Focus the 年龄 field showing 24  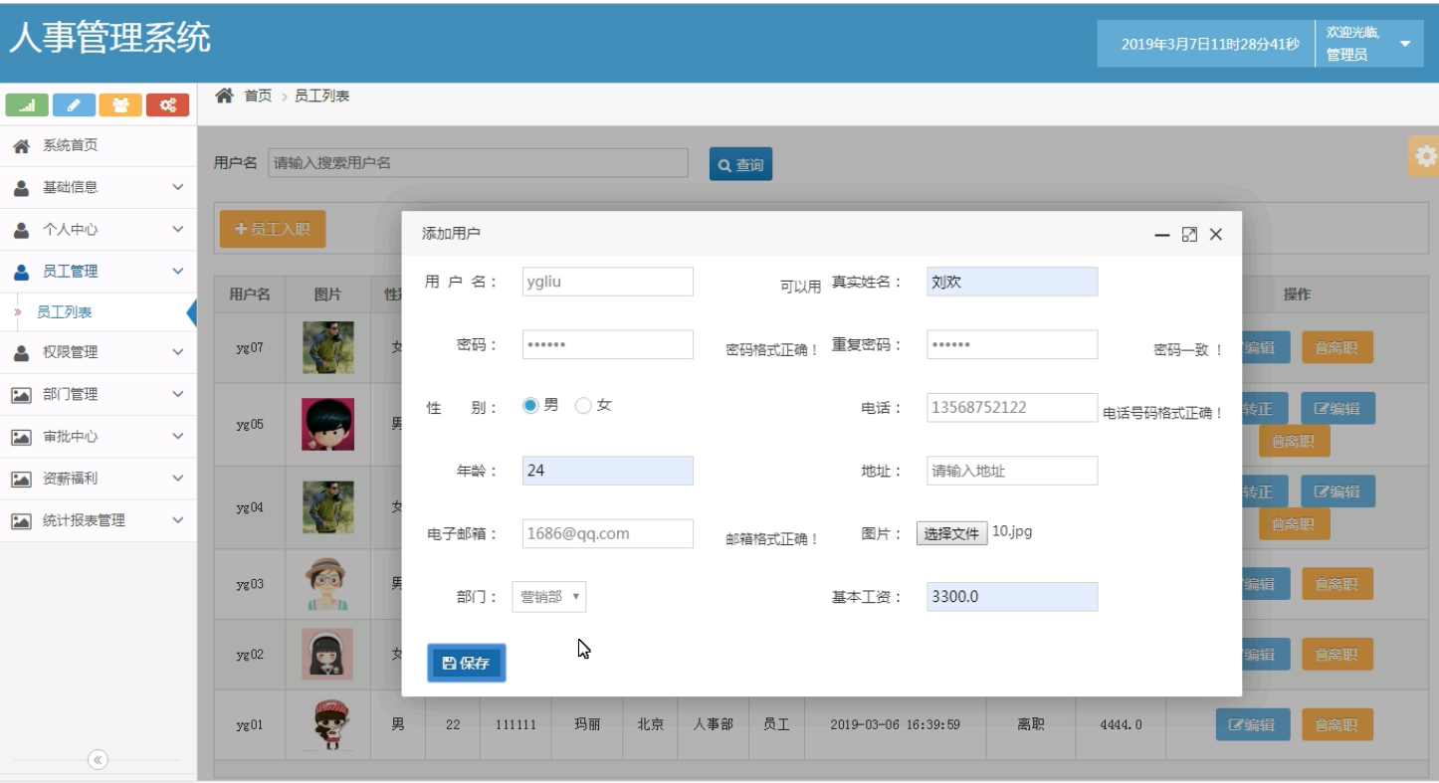click(607, 471)
